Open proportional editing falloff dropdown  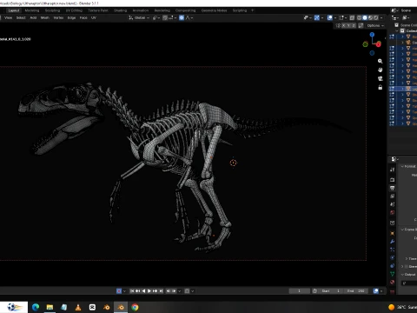coord(189,17)
